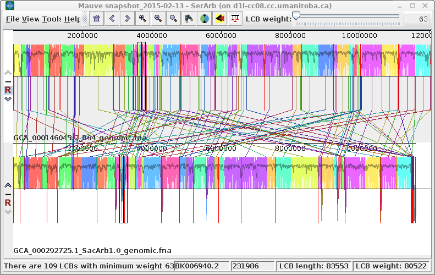Viewport: 435px width, 275px height.
Task: Click the LCB weight value field showing 63
Action: click(416, 19)
